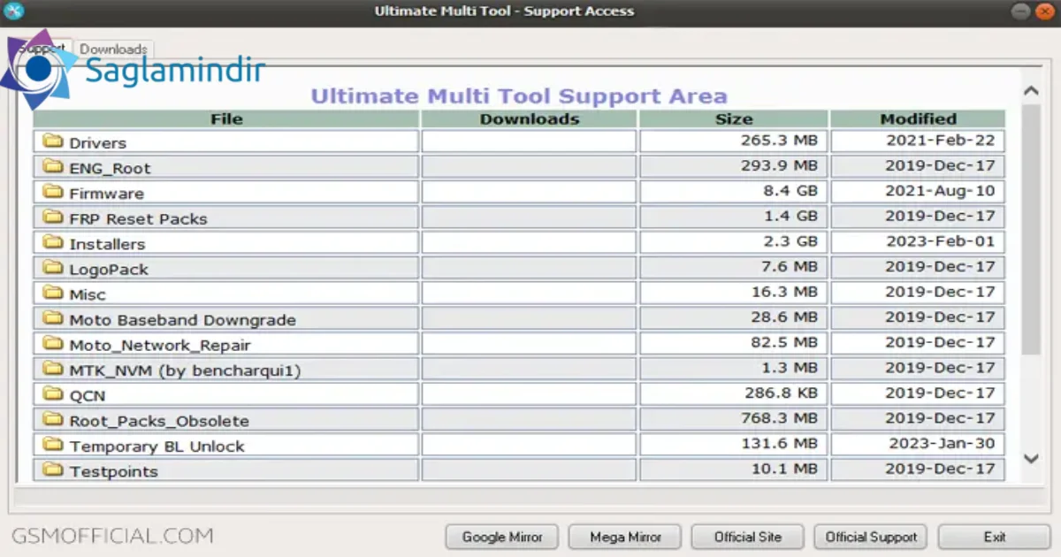Click the 7.6 MB size cell
The height and width of the screenshot is (557, 1061).
734,267
